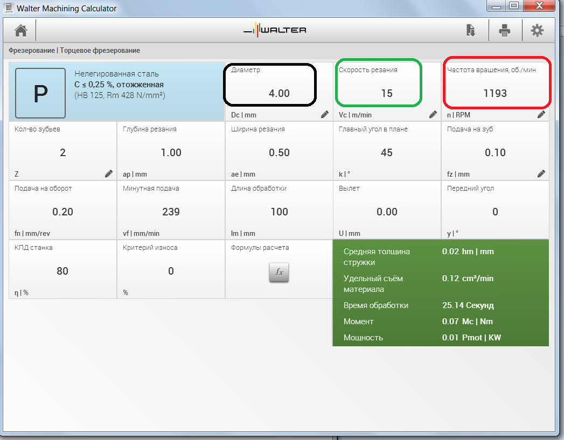
Task: Click the diameter value 4.00
Action: [279, 94]
